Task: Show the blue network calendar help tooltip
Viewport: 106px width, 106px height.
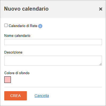Action: click(40, 26)
